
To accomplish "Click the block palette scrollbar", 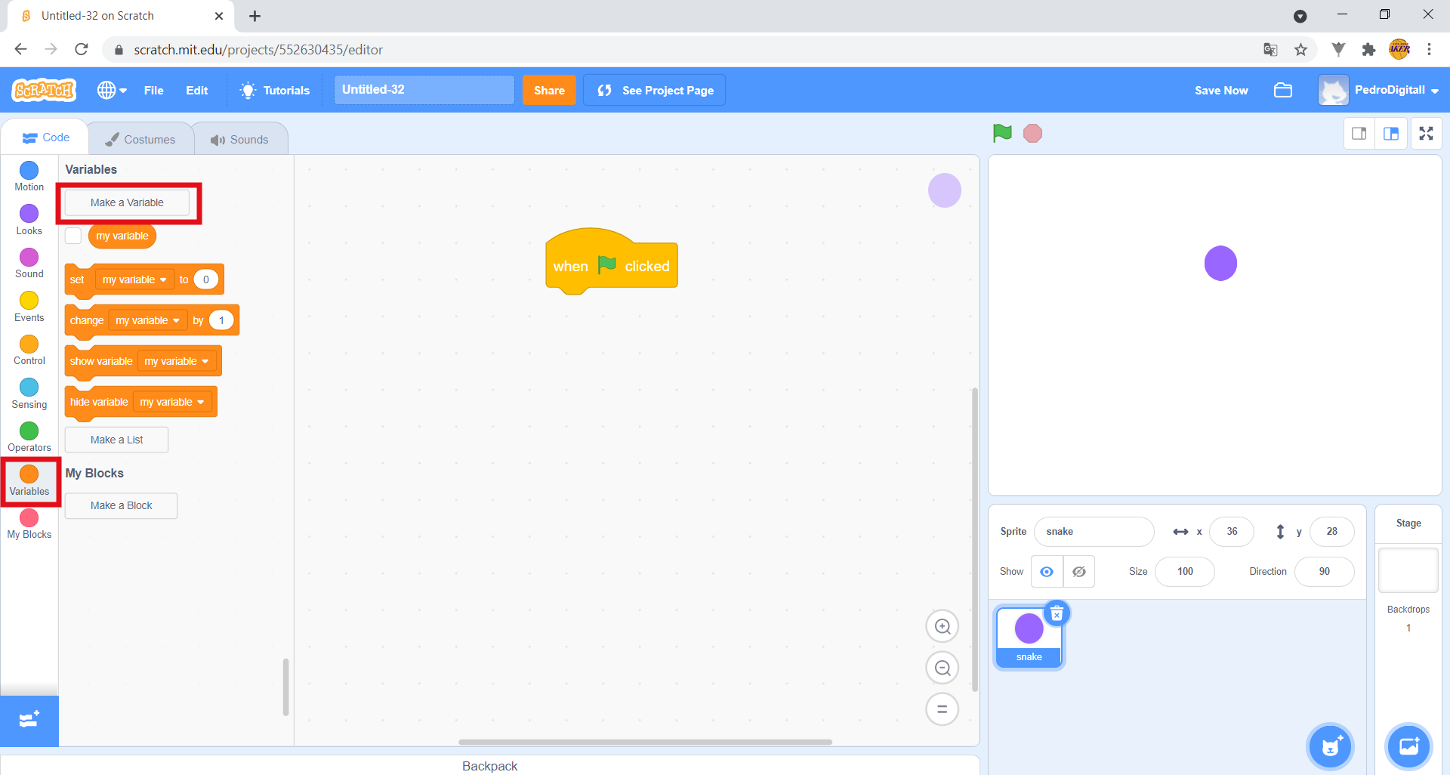I will coord(285,687).
